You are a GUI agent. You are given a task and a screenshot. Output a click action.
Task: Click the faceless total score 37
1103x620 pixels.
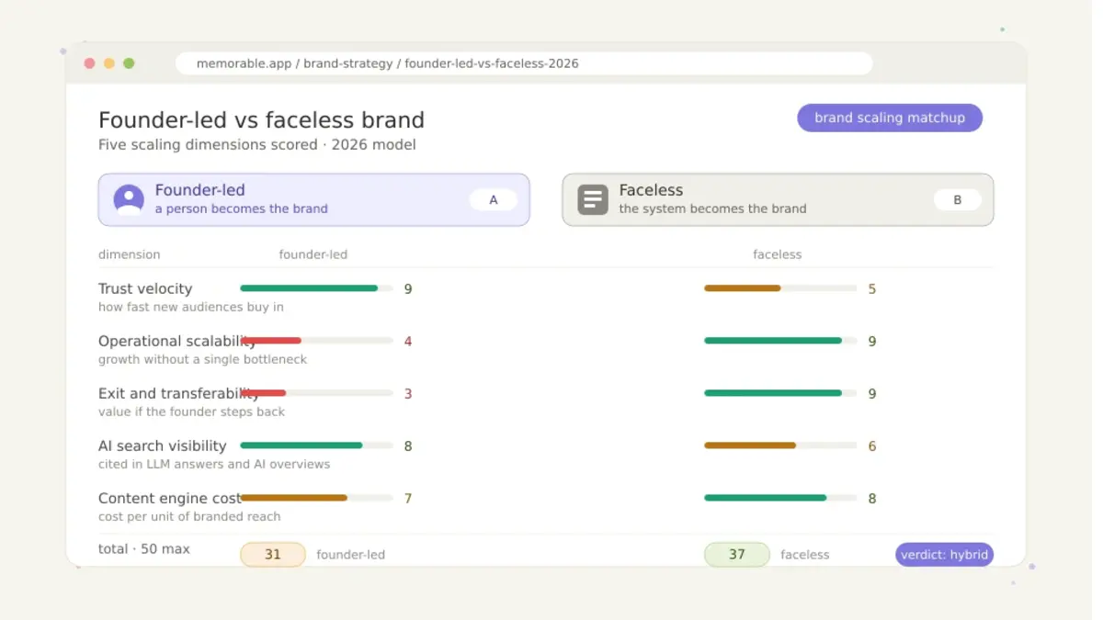[x=737, y=554]
